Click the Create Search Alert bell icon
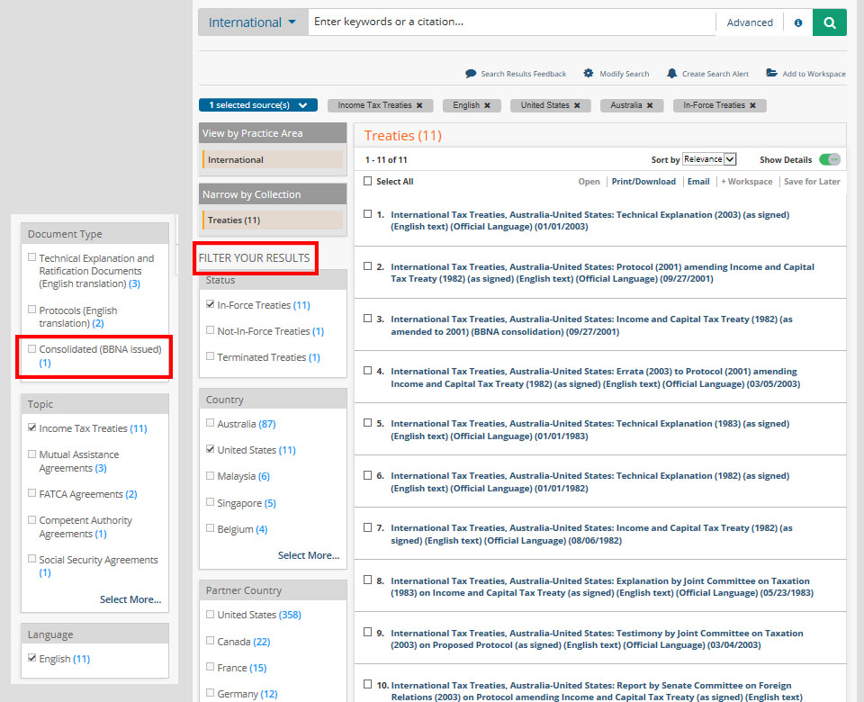This screenshot has height=702, width=864. point(671,74)
